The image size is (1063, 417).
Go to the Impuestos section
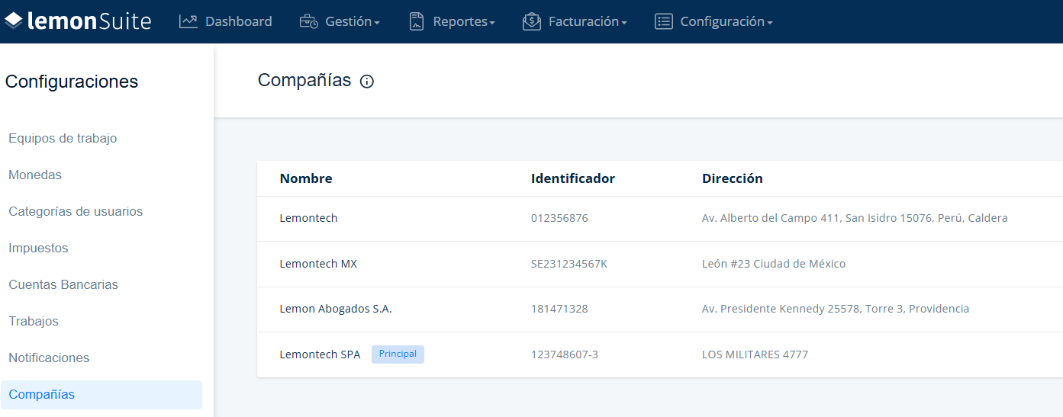coord(38,249)
